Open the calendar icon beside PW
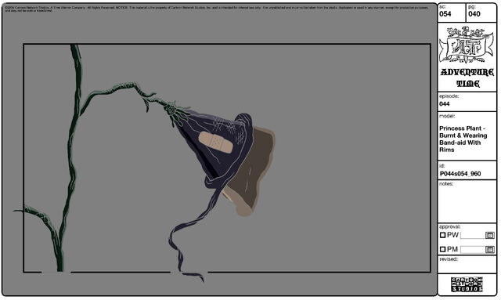The image size is (501, 300). (489, 236)
